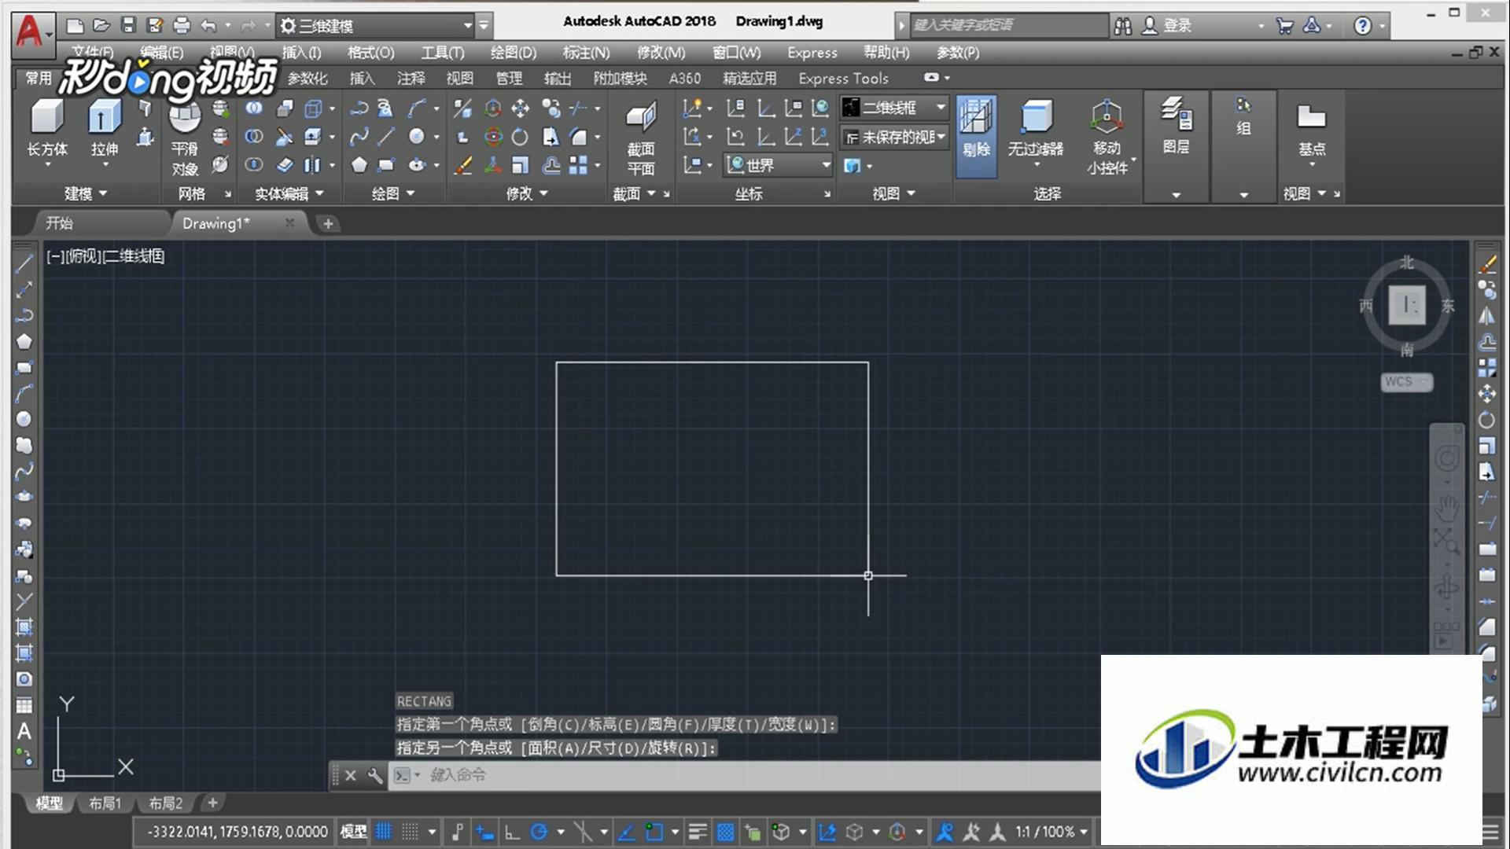Screen dimensions: 1510x849
Task: Activate the 拉伸 (Extrude) tool
Action: coord(104,130)
